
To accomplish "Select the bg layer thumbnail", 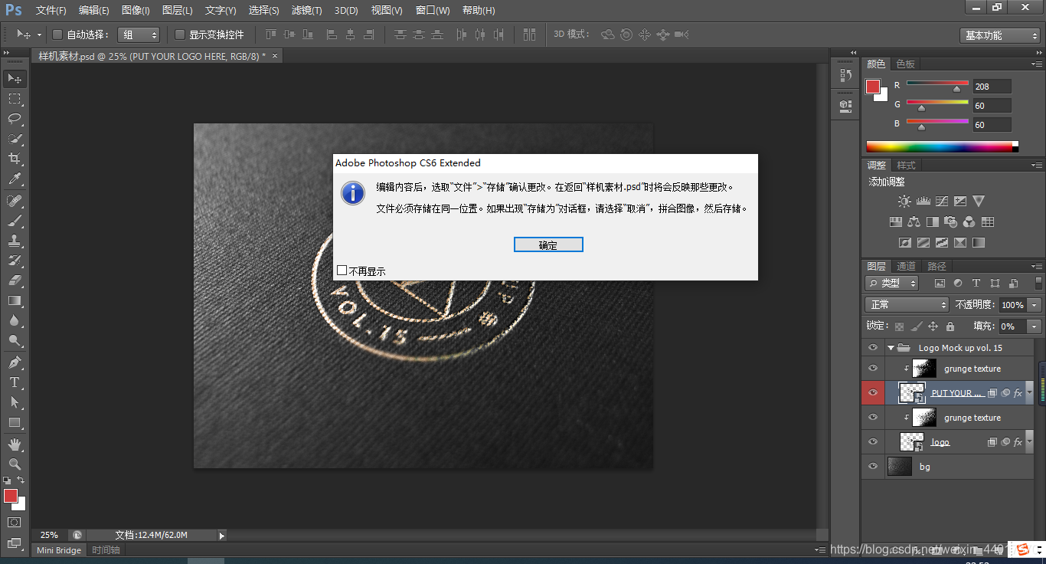I will click(900, 467).
